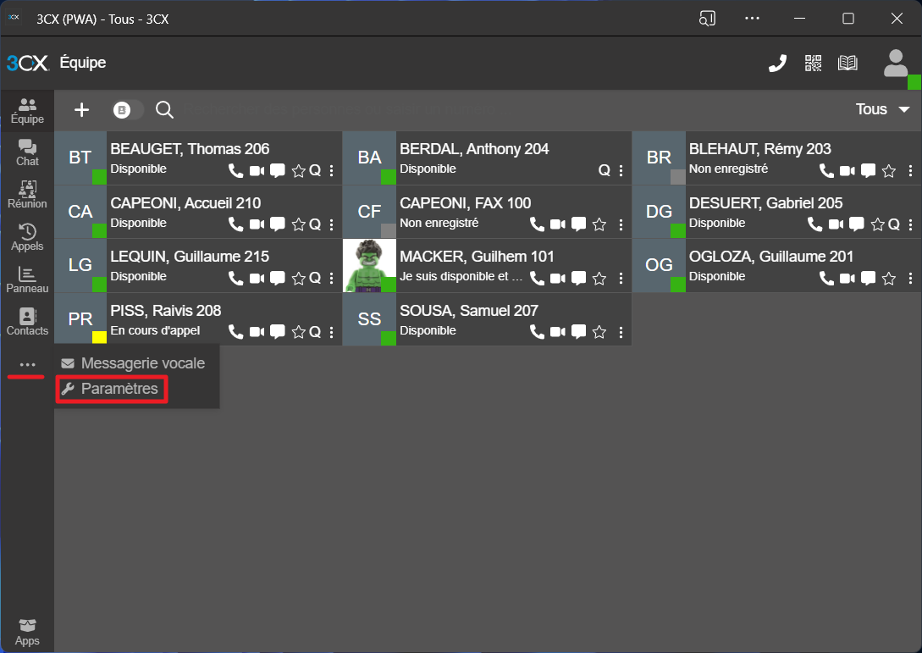Open more options menu for BERDAL Anthony

click(x=621, y=170)
